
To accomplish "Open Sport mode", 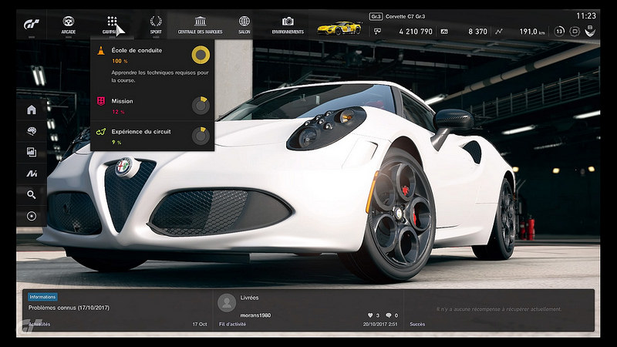I will click(x=156, y=25).
